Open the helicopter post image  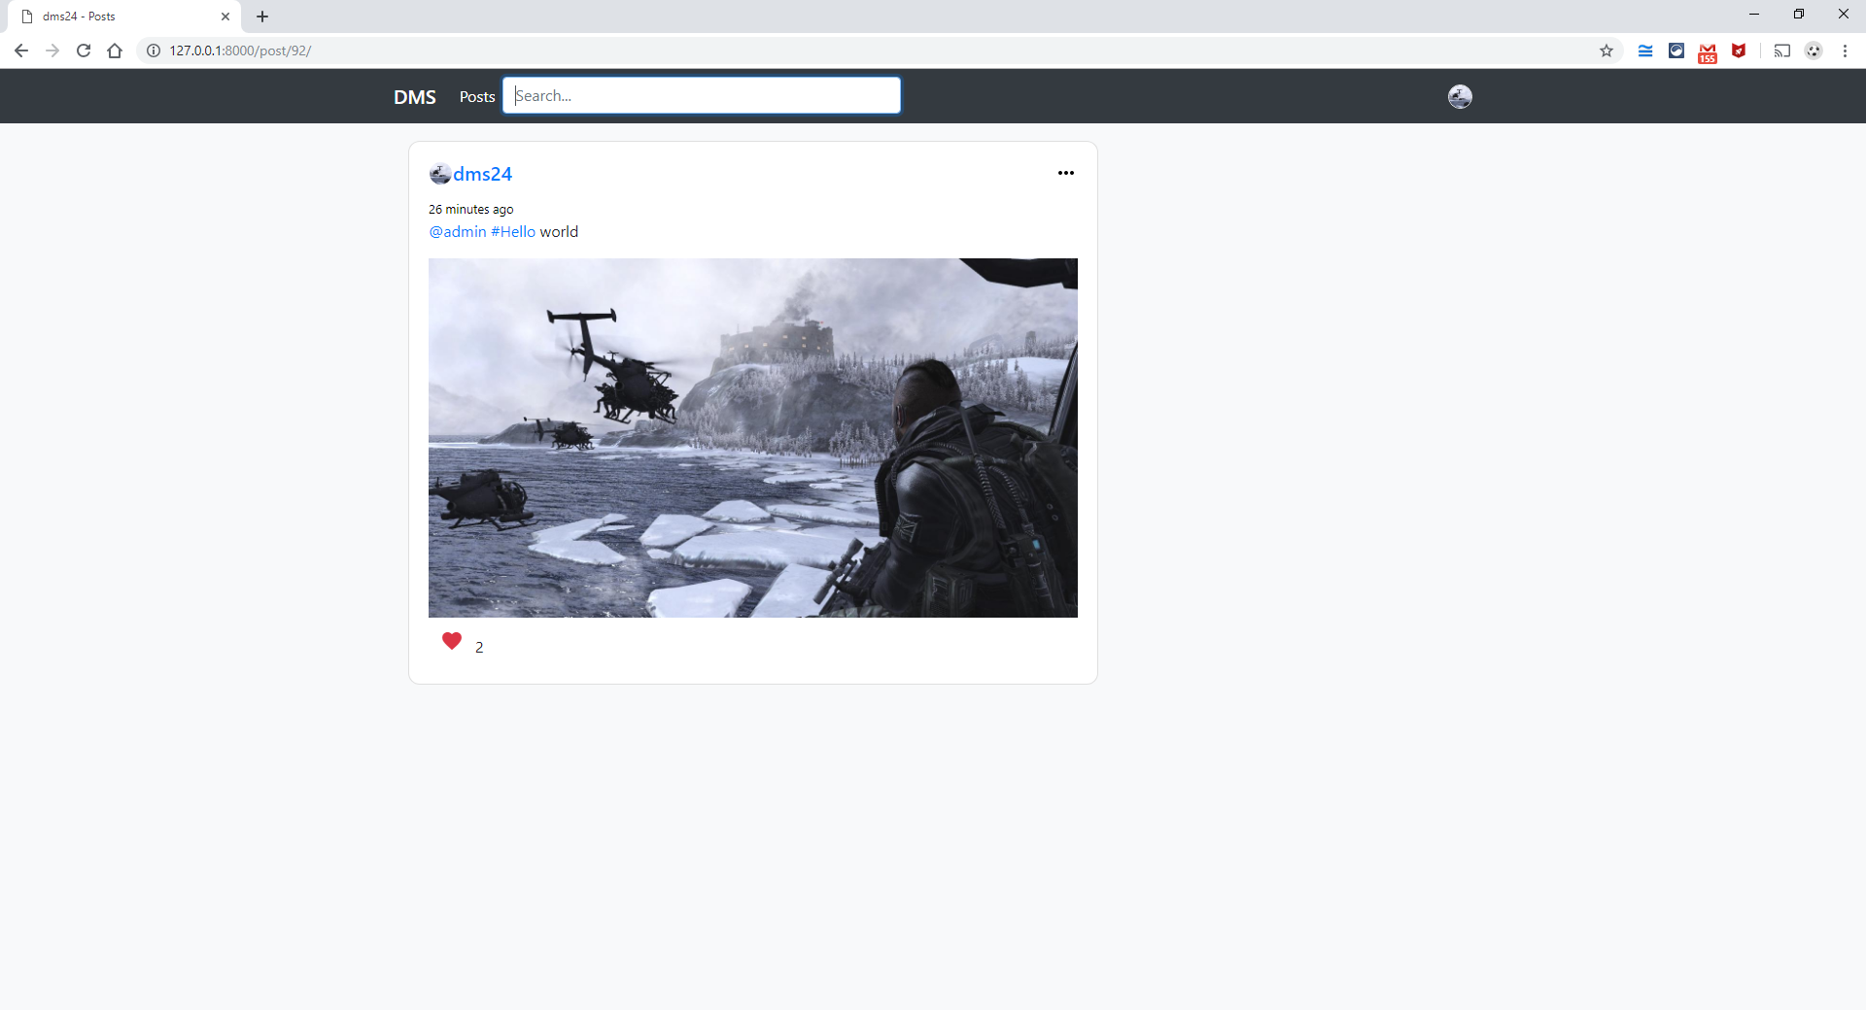click(753, 438)
